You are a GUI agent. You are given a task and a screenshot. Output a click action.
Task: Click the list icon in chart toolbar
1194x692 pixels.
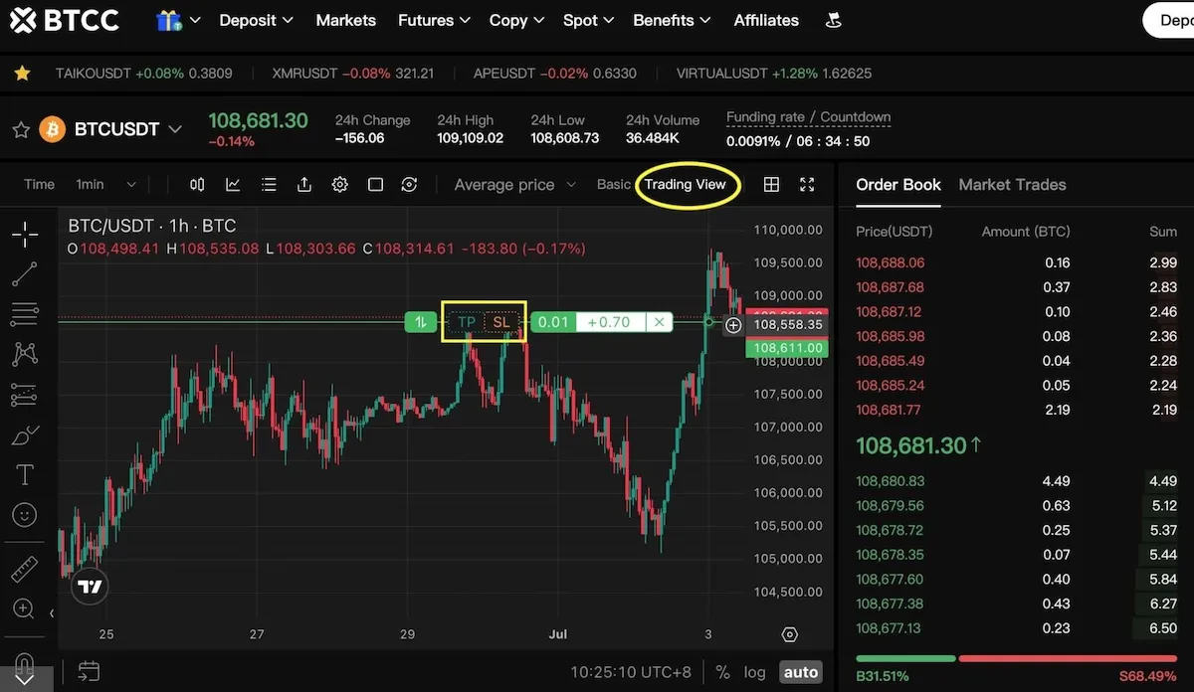(x=269, y=184)
